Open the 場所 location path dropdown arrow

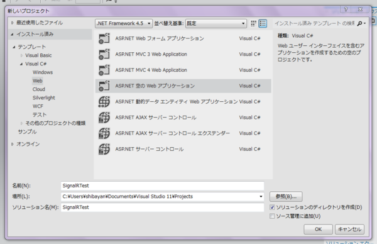[261, 197]
